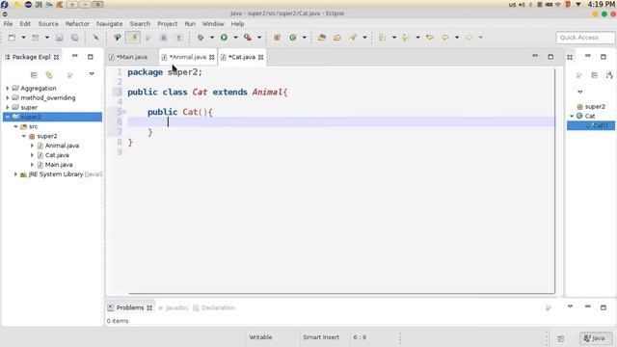
Task: Collapse Cat class in Outline
Action: point(572,116)
